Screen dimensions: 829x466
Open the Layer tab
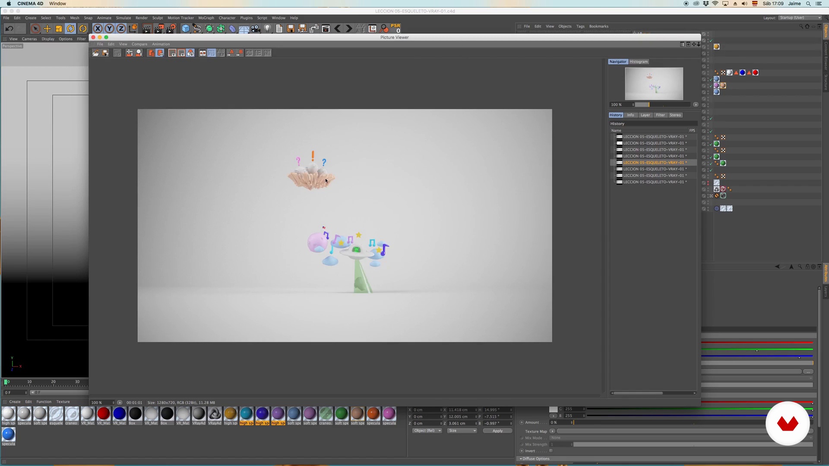click(x=645, y=115)
